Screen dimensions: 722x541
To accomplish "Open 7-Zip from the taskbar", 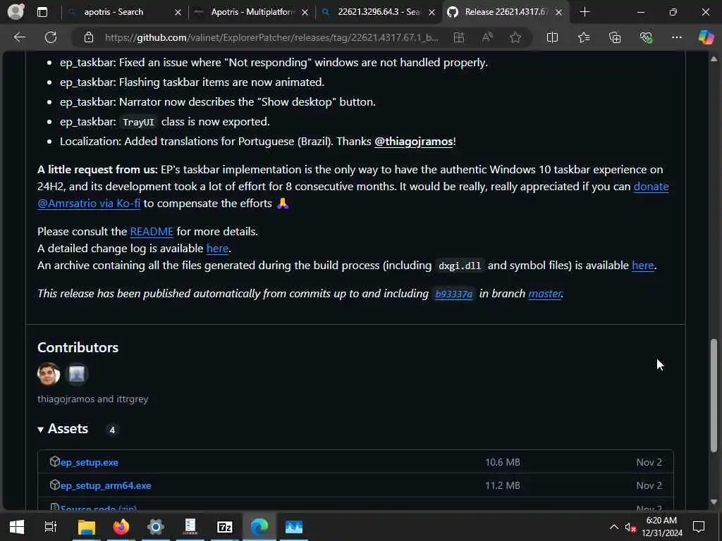I will click(x=225, y=527).
